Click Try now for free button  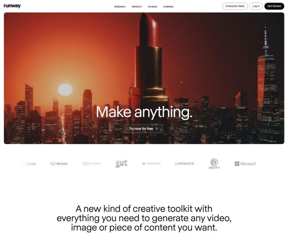(x=144, y=129)
